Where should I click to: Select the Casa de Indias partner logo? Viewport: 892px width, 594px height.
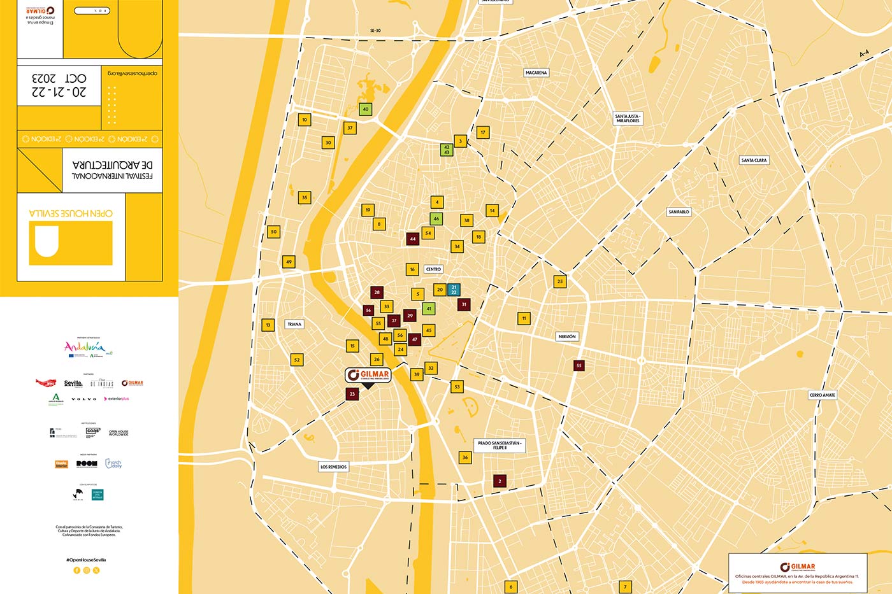102,383
